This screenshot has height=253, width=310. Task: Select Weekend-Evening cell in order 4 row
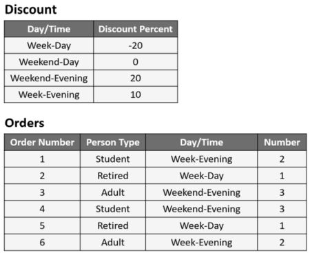[202, 209]
